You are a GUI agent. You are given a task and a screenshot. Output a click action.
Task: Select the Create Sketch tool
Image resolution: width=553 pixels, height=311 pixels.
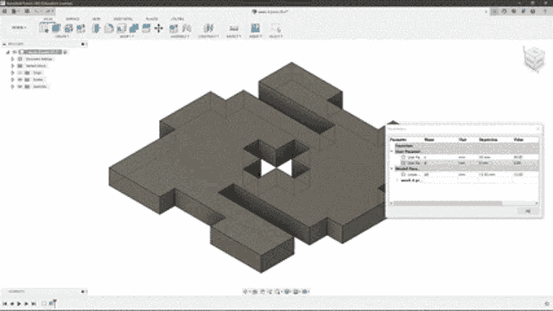click(x=44, y=28)
